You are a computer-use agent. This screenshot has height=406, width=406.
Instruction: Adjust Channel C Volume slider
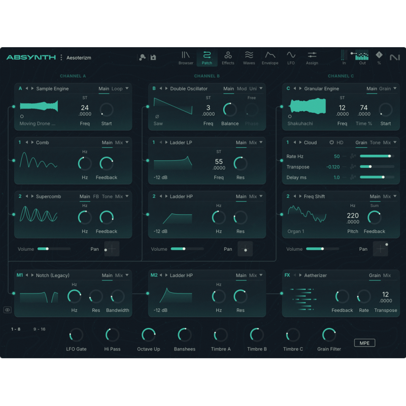(x=322, y=249)
